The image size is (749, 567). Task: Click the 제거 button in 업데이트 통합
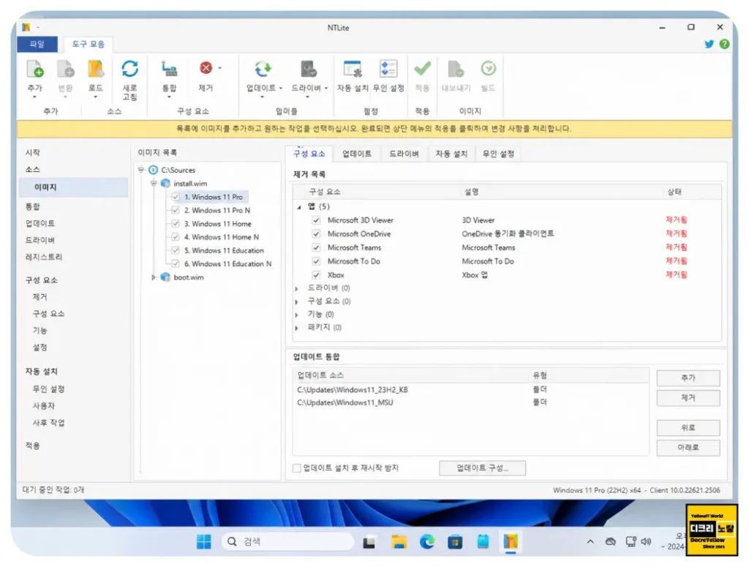coord(688,398)
